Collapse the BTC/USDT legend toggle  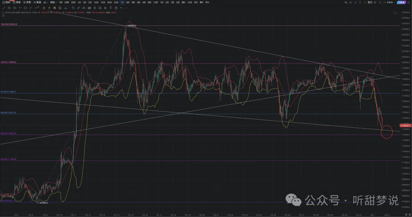[x=3, y=12]
